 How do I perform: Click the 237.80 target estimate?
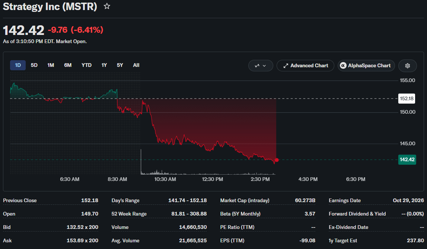point(415,240)
